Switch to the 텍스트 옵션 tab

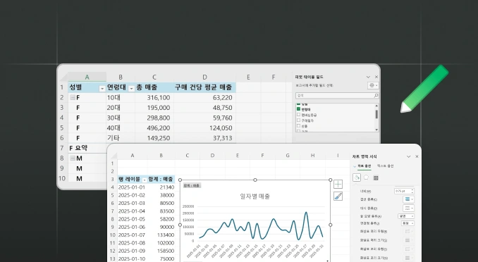(x=386, y=166)
